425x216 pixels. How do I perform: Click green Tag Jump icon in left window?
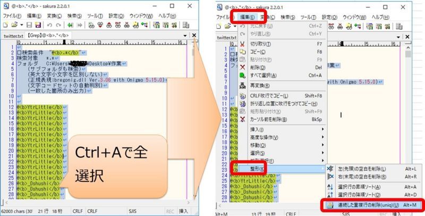click(70, 25)
